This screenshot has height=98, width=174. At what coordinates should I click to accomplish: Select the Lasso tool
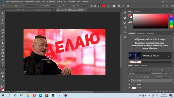[2, 20]
